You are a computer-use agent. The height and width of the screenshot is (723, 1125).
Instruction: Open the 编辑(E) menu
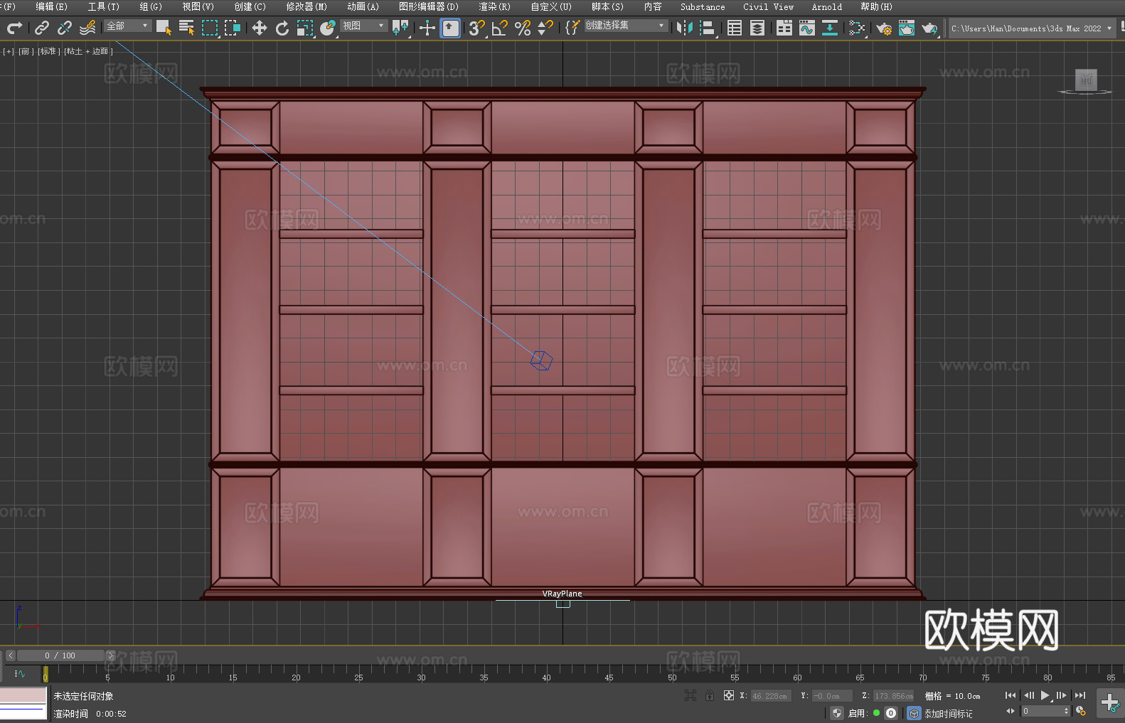(51, 6)
